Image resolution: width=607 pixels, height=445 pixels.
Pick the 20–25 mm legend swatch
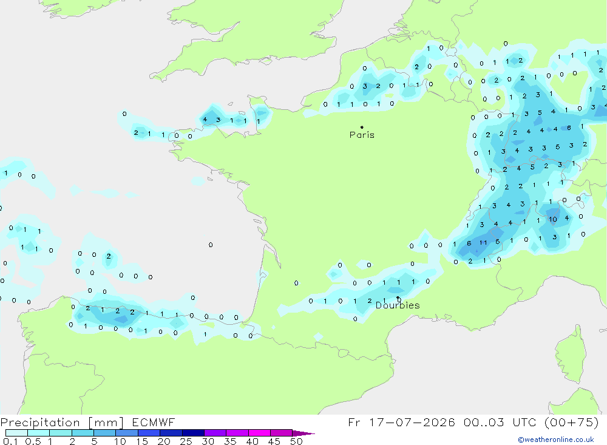[171, 433]
